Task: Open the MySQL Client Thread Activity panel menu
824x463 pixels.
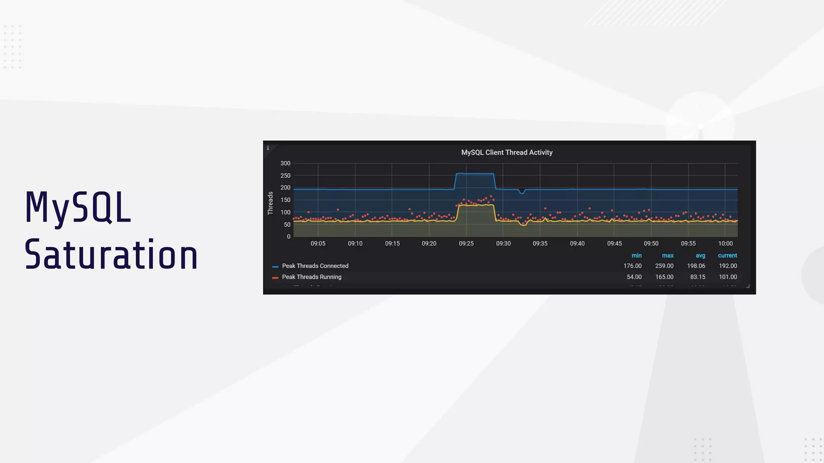Action: (x=507, y=153)
